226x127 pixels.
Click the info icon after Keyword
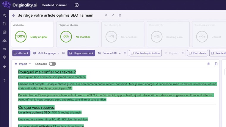(x=183, y=53)
